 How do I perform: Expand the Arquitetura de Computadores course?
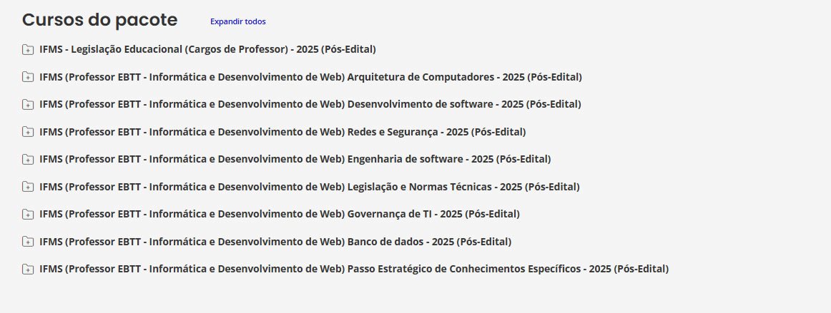(310, 77)
